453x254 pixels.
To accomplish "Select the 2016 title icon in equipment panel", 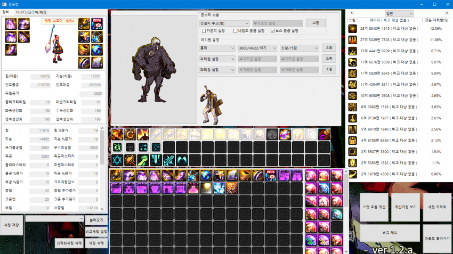I will point(97,23).
